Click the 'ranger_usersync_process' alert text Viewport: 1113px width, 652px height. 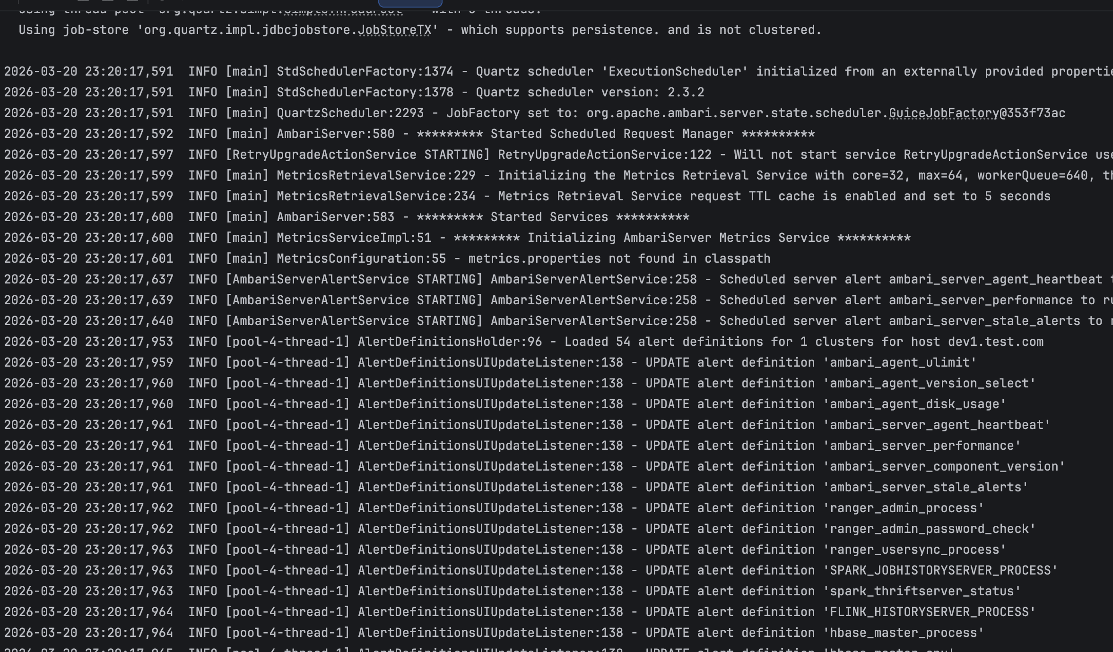tap(914, 550)
